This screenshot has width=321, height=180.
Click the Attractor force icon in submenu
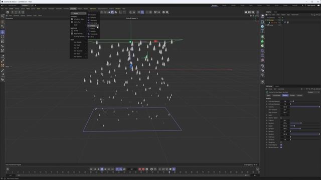click(89, 14)
